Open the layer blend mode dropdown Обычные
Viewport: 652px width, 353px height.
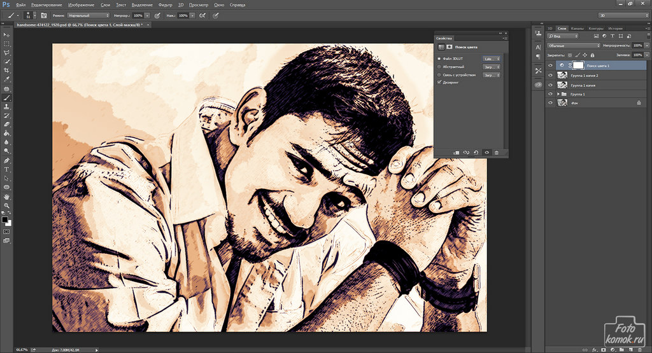573,46
